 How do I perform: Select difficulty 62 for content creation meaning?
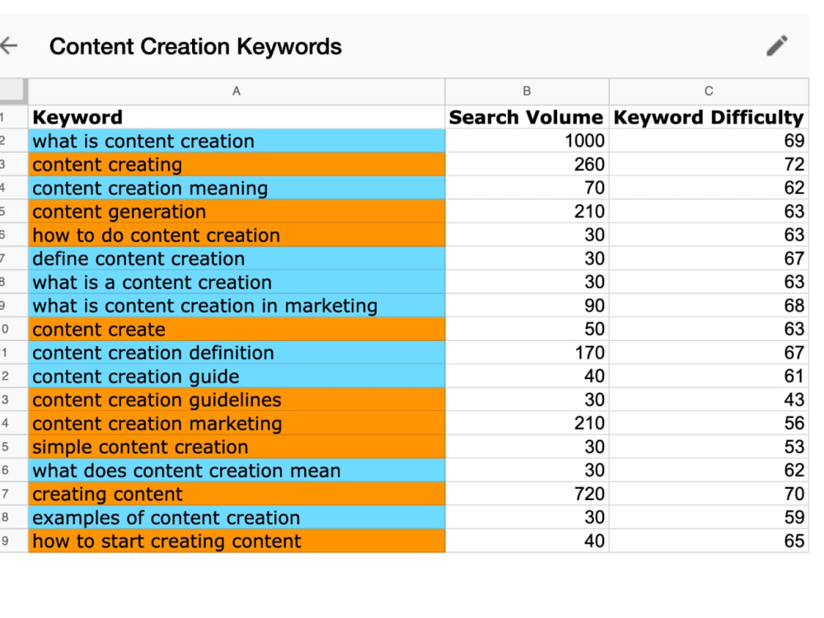coord(709,188)
